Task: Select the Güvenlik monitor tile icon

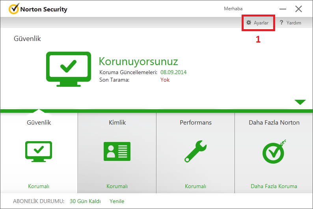Action: click(39, 151)
